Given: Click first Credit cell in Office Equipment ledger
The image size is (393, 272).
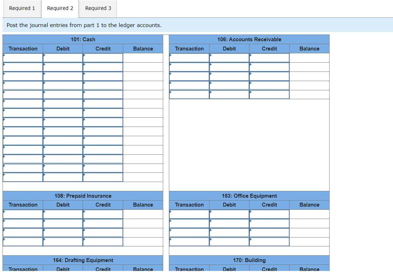Looking at the screenshot, I should [269, 214].
